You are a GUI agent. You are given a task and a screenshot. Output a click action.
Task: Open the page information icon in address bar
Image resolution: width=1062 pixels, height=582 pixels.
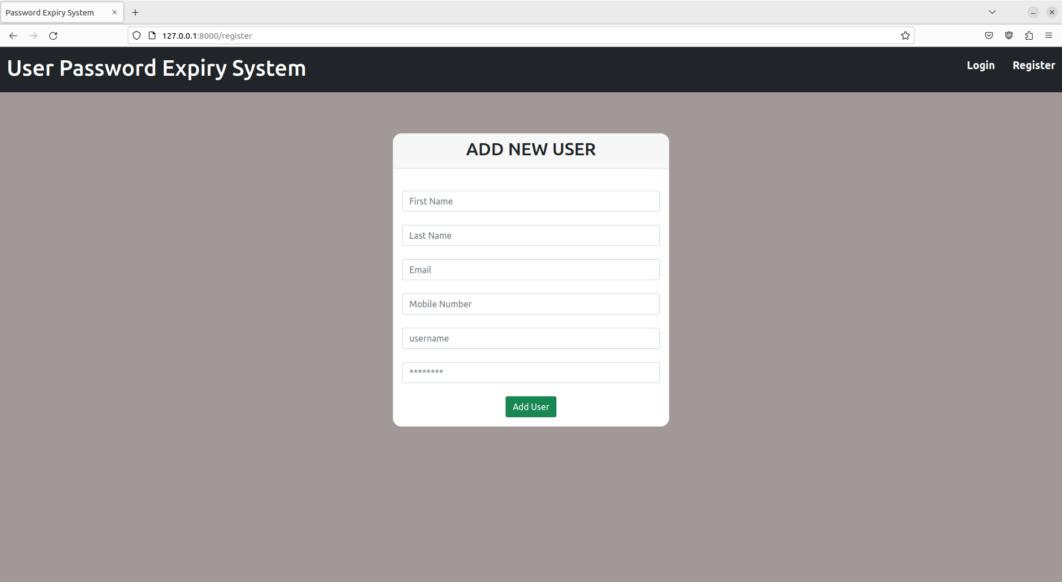point(152,35)
